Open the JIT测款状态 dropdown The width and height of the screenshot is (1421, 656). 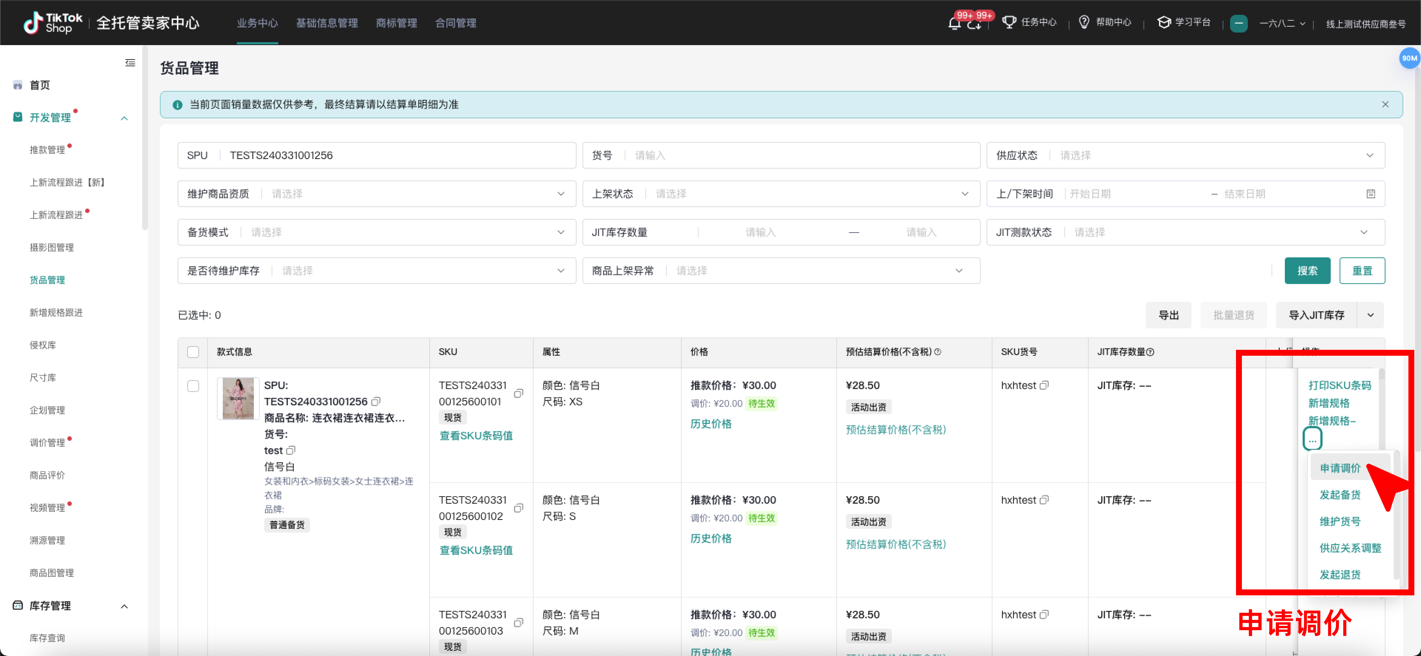coord(1185,233)
